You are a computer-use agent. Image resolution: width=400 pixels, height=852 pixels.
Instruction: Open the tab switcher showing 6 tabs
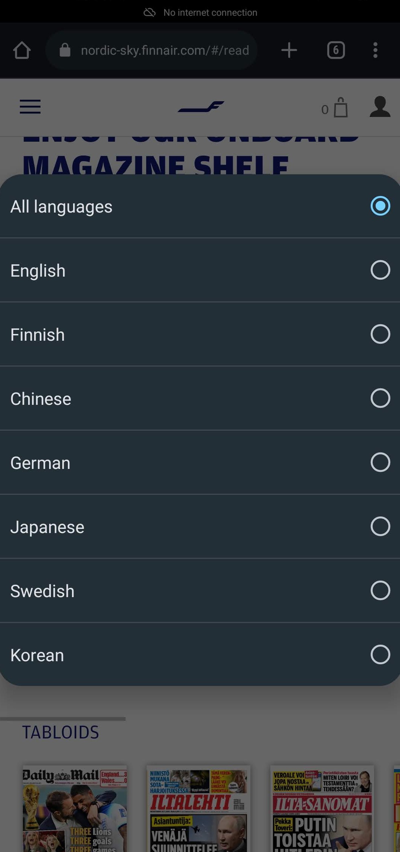pos(336,50)
